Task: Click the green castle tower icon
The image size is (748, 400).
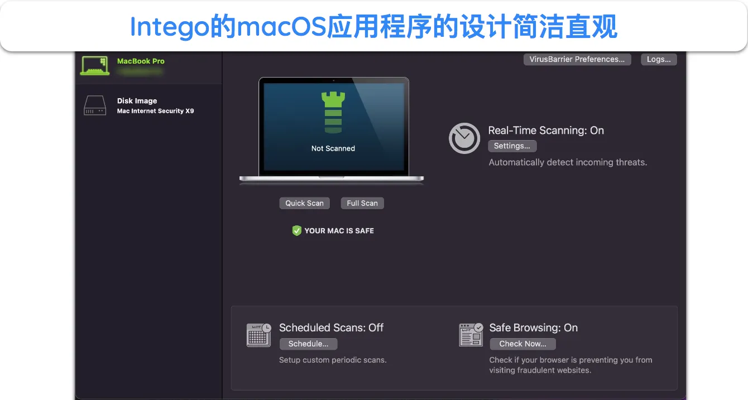Action: coord(333,113)
